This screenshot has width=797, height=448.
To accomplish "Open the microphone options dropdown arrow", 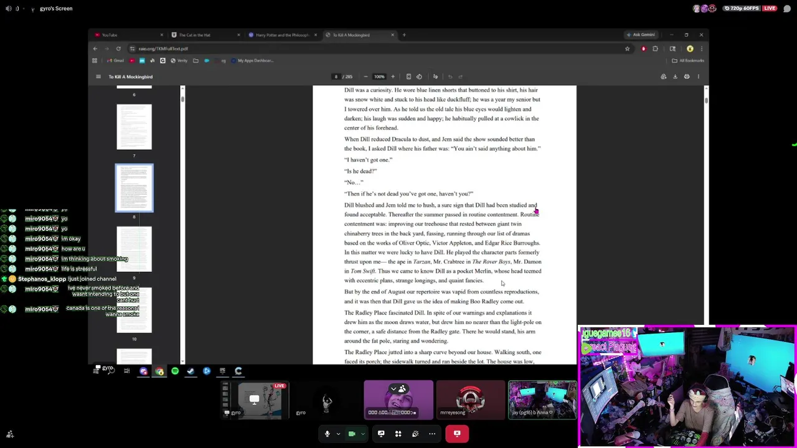I will coord(338,434).
